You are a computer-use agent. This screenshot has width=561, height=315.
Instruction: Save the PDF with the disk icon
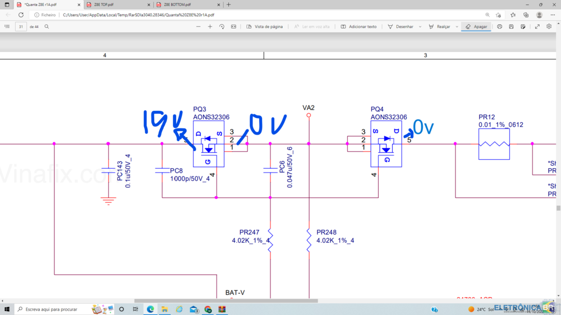pos(511,26)
